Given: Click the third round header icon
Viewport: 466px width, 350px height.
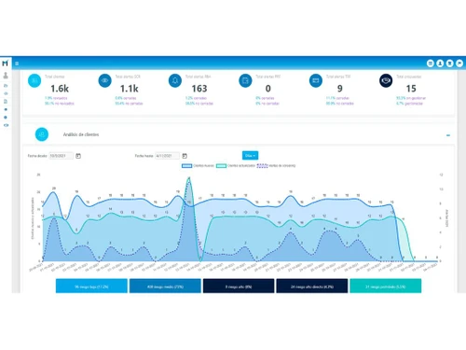Looking at the screenshot, I should (x=449, y=63).
